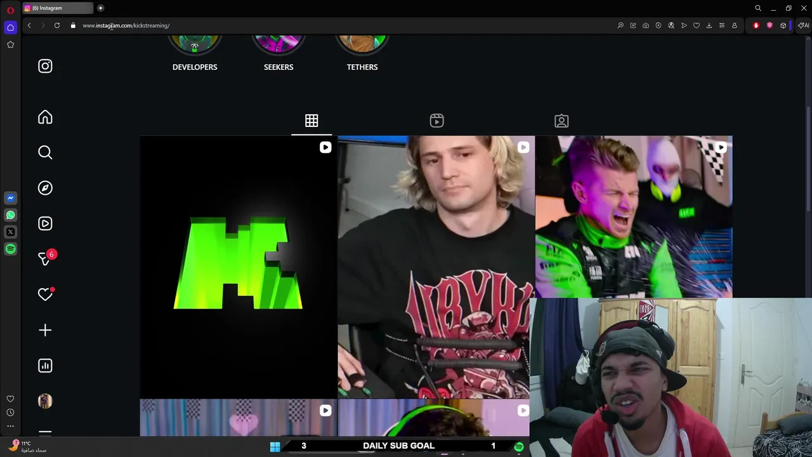Viewport: 812px width, 457px height.
Task: Switch to the Posts grid tab
Action: (x=311, y=121)
